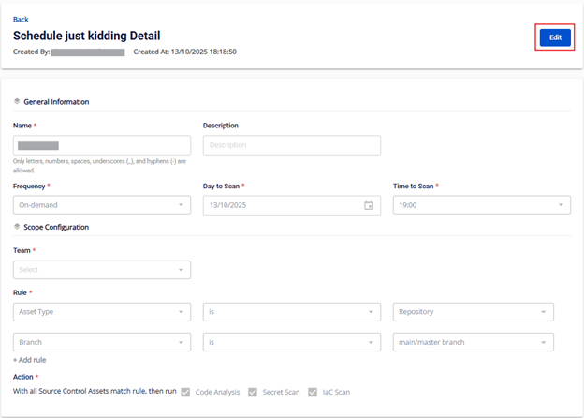This screenshot has width=584, height=418.
Task: Toggle the Secret Scan checkbox
Action: click(x=253, y=392)
